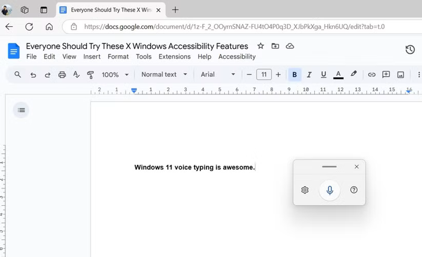
Task: Open the Edit menu
Action: click(x=49, y=57)
